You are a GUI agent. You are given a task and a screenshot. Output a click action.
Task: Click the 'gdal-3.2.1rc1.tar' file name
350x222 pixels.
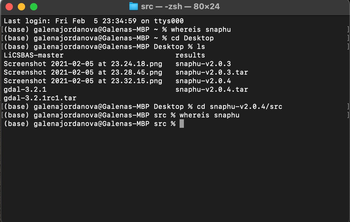(40, 98)
